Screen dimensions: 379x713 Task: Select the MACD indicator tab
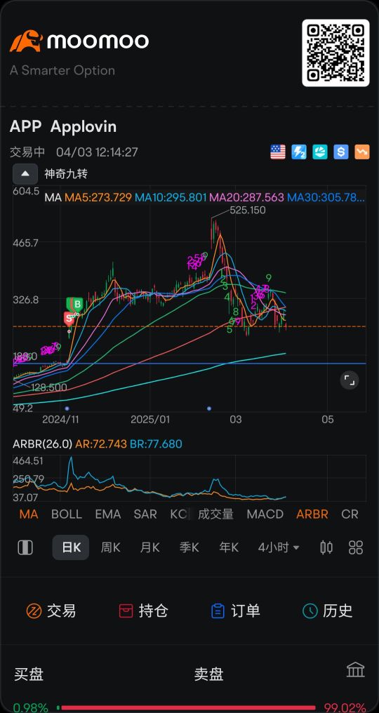coord(265,514)
